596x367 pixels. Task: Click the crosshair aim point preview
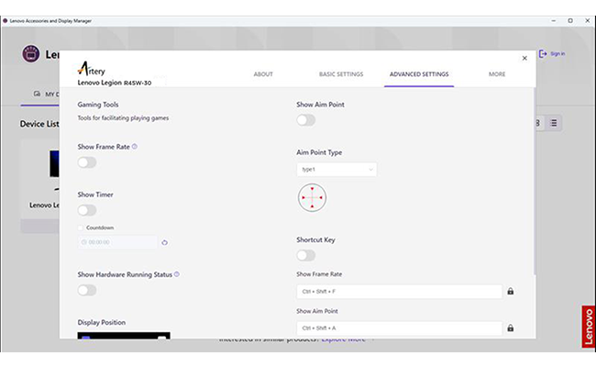[x=312, y=198]
